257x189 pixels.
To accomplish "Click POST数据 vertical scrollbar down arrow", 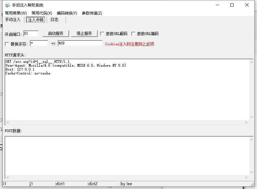I will tap(251, 172).
